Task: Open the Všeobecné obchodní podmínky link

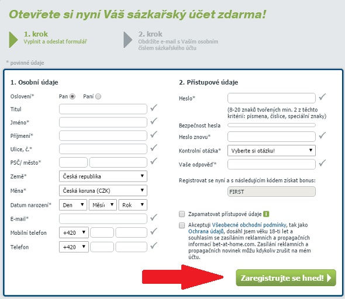Action: [249, 225]
